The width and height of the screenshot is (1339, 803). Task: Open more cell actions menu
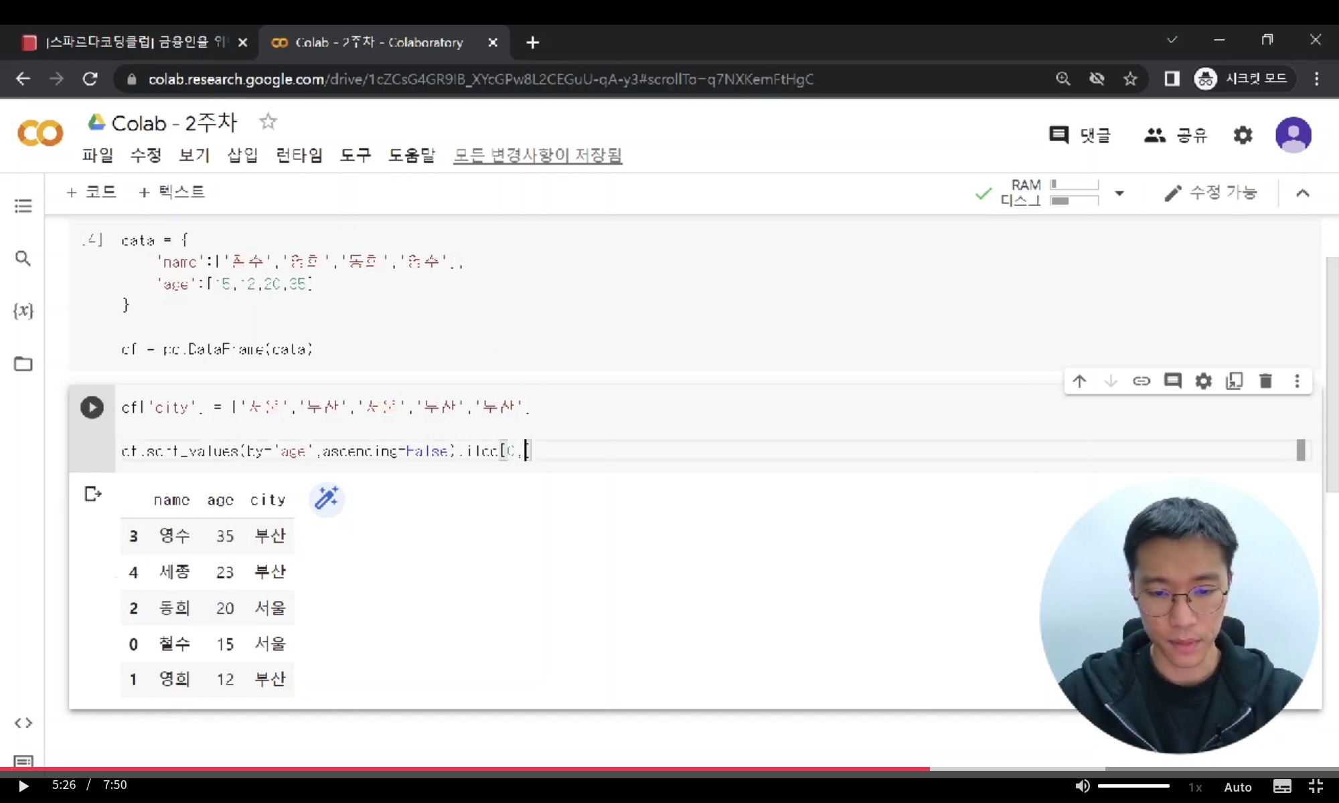coord(1297,381)
